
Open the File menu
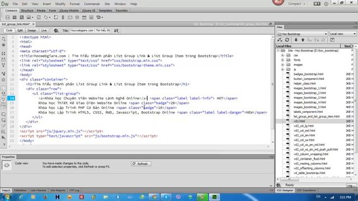coord(15,4)
